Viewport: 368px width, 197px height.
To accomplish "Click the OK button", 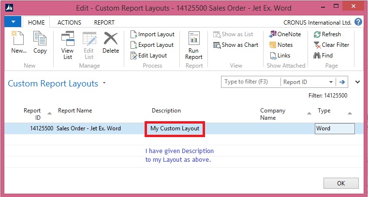I will pos(341,183).
